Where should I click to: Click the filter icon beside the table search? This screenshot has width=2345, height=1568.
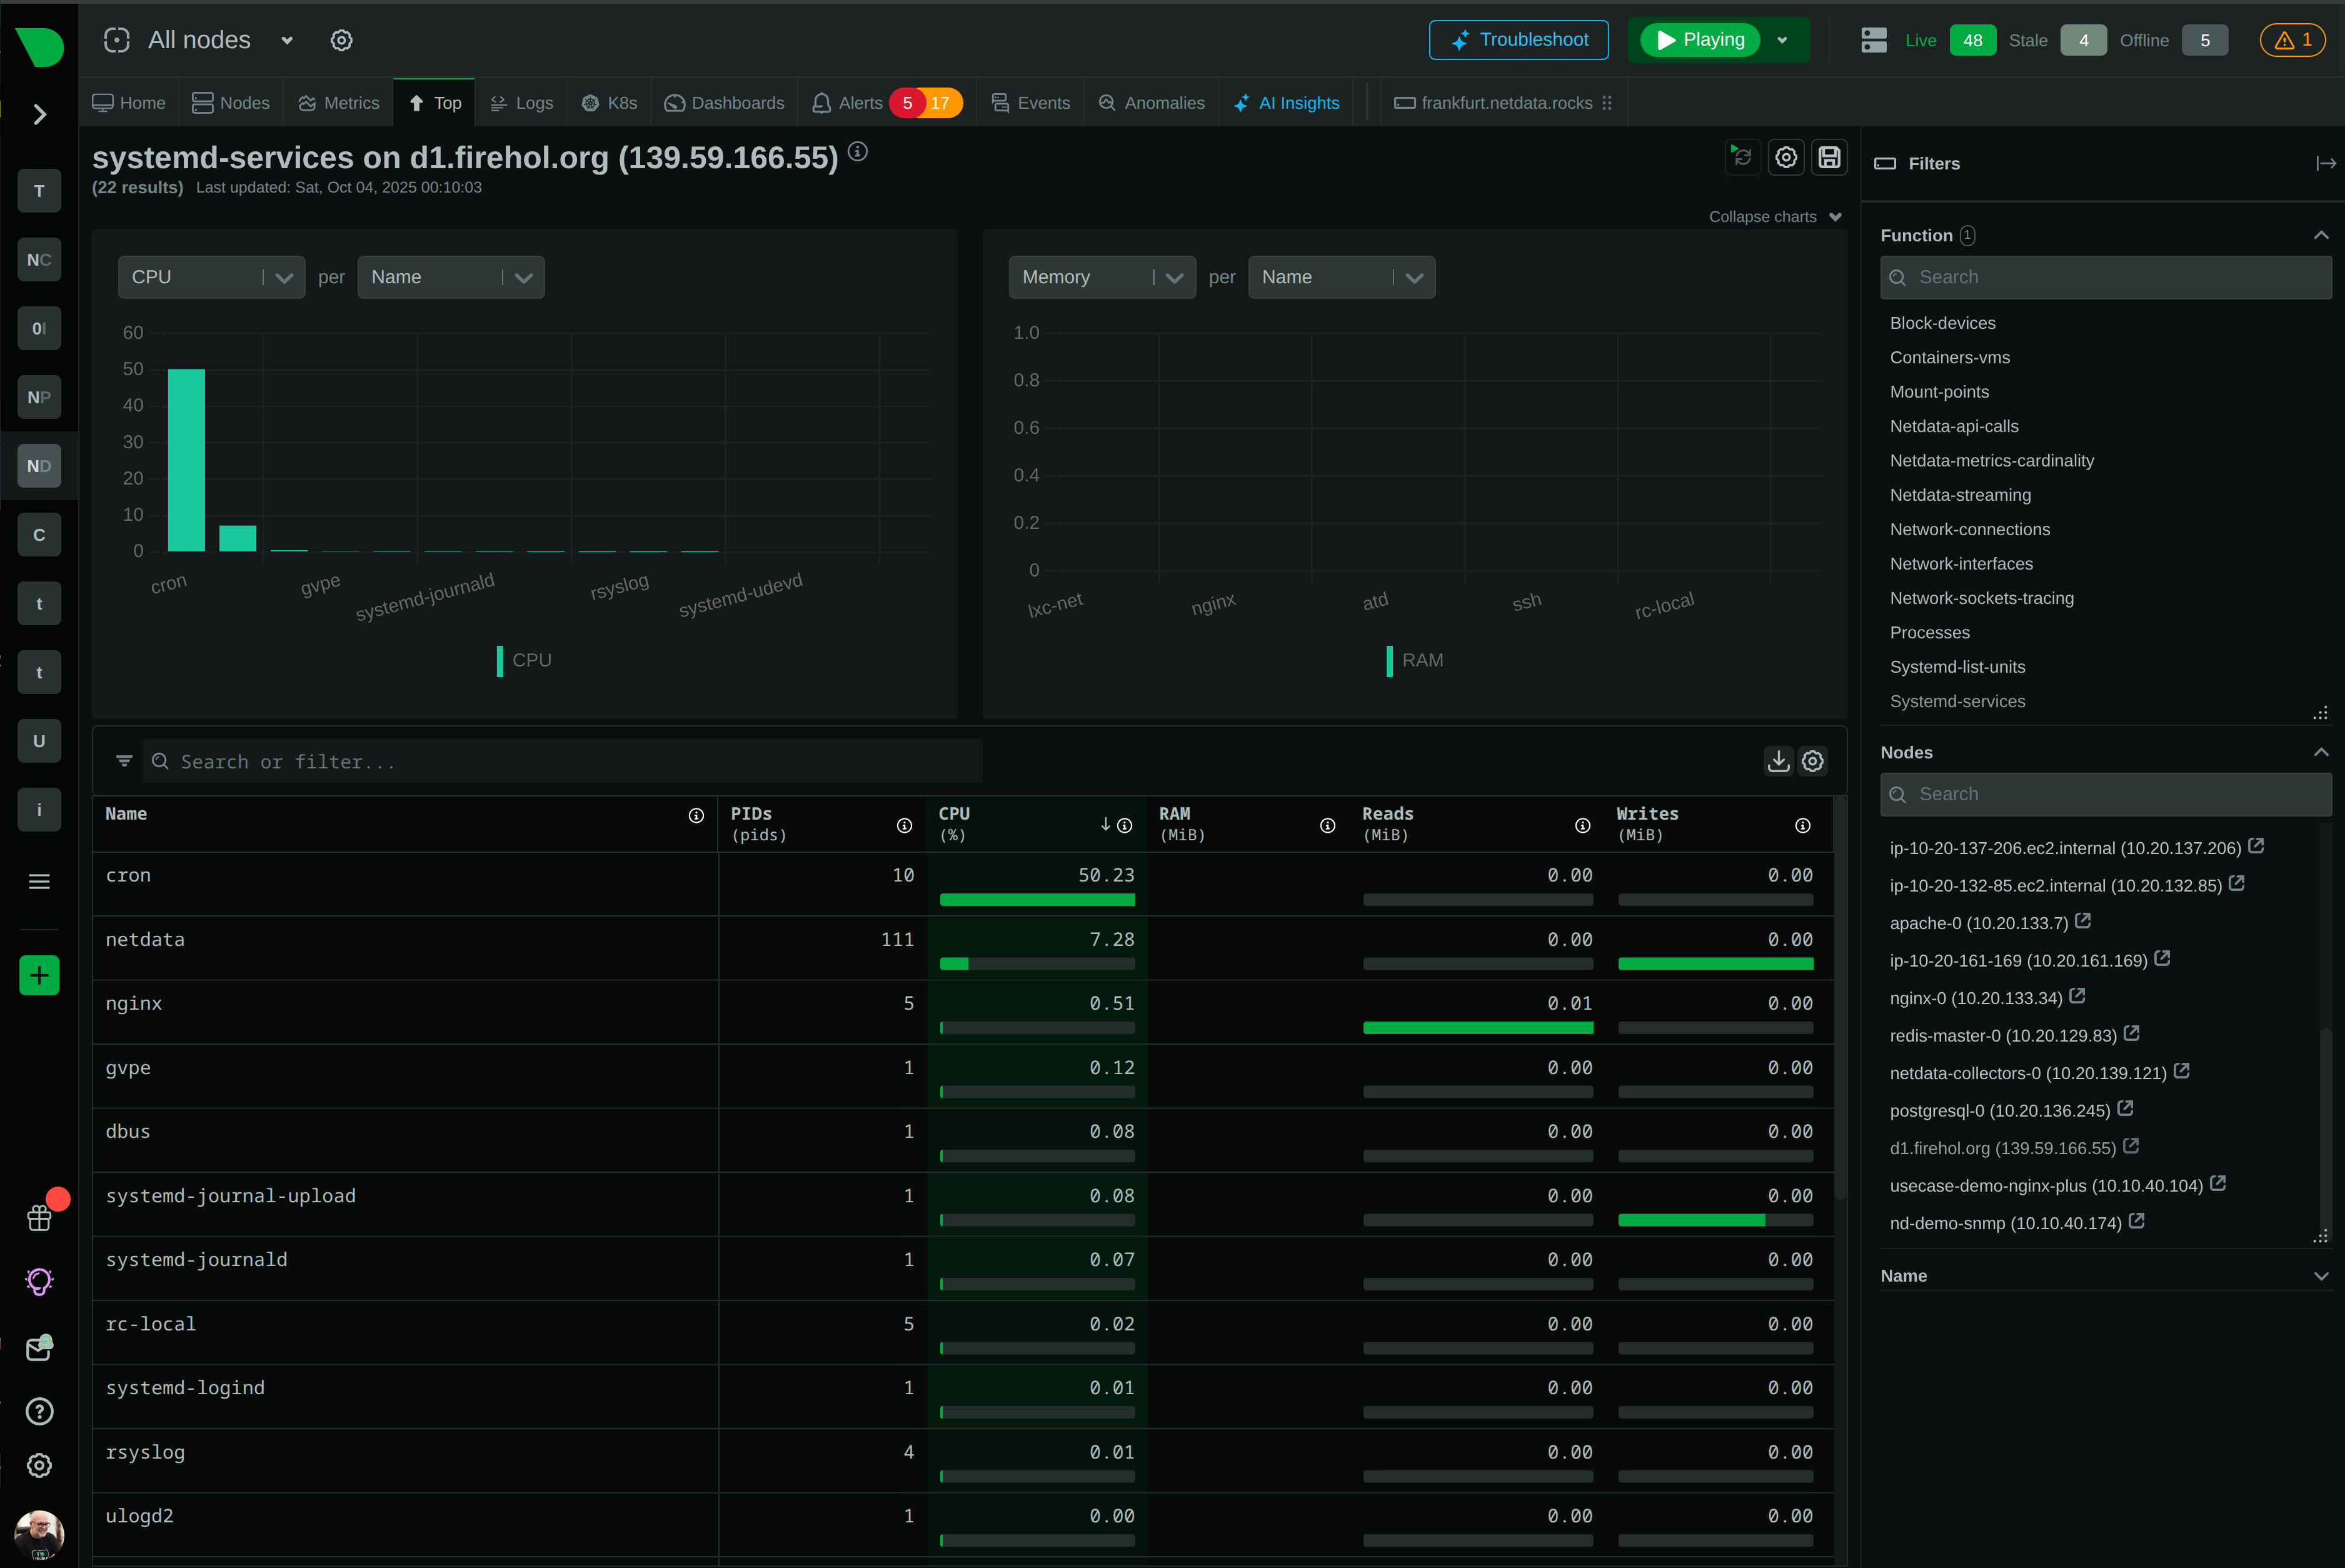pyautogui.click(x=124, y=761)
